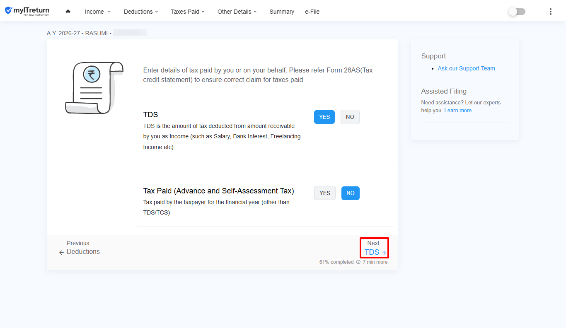
Task: Go to Next TDS step
Action: click(x=374, y=248)
